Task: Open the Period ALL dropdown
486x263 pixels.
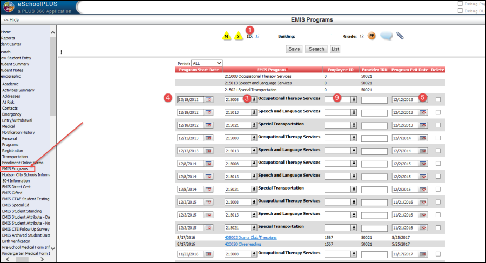Action: (207, 63)
